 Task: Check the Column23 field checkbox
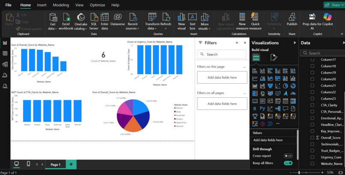pyautogui.click(x=312, y=99)
